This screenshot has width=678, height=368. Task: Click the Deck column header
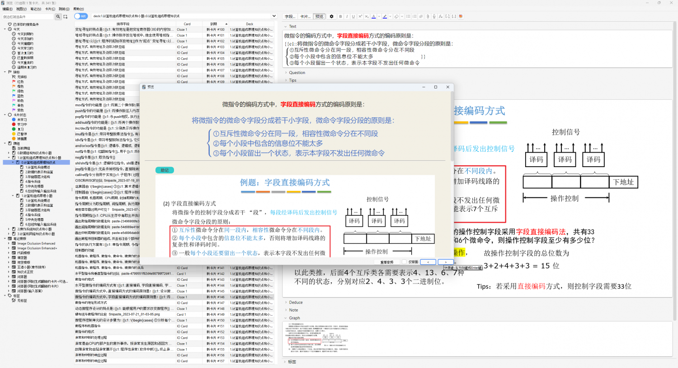point(250,24)
